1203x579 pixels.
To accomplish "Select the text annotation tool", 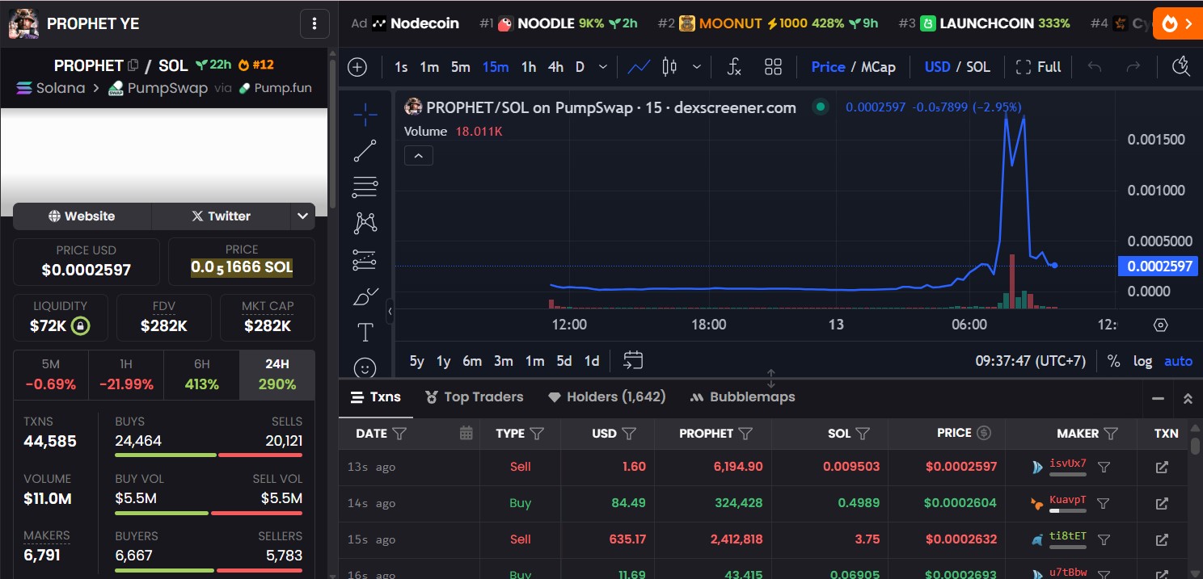I will click(365, 332).
